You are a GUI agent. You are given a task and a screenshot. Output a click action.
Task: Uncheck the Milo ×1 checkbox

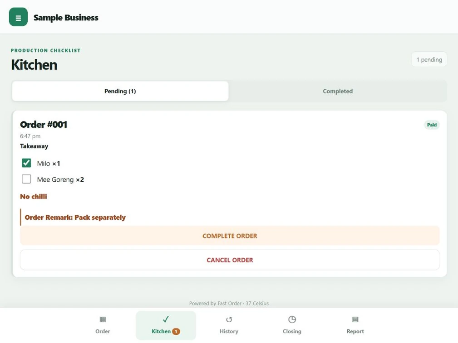point(26,163)
